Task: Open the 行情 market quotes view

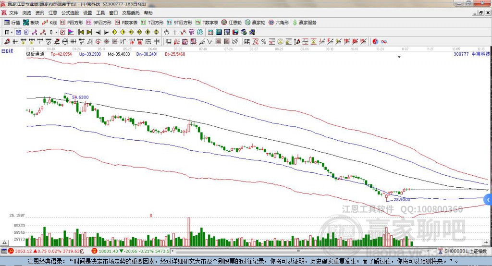Action: [x=12, y=23]
